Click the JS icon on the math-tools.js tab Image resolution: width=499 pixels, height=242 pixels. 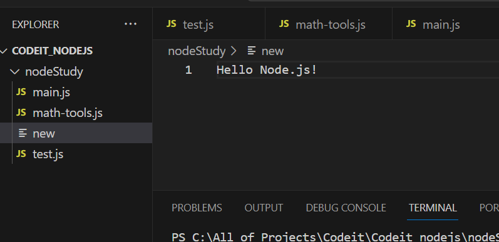284,24
